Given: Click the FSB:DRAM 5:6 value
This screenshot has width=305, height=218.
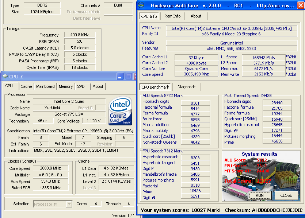Looking at the screenshot, I should pyautogui.click(x=80, y=41).
